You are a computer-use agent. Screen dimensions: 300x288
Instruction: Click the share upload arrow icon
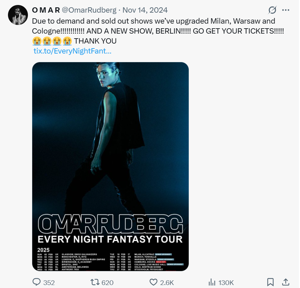[x=285, y=282]
